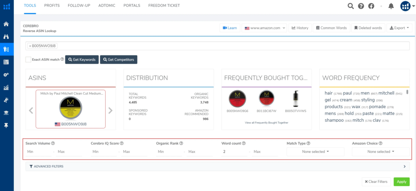Open search magnifier in top bar
Image resolution: width=416 pixels, height=191 pixels.
(351, 6)
